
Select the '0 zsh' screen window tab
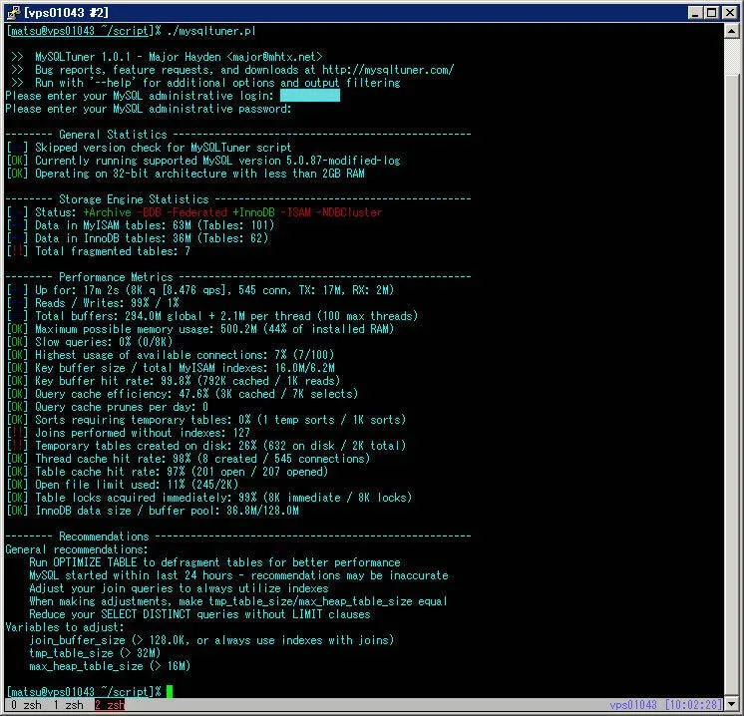[x=26, y=705]
